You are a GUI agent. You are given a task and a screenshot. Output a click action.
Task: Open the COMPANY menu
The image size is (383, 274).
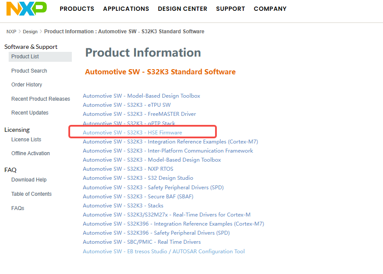(270, 9)
